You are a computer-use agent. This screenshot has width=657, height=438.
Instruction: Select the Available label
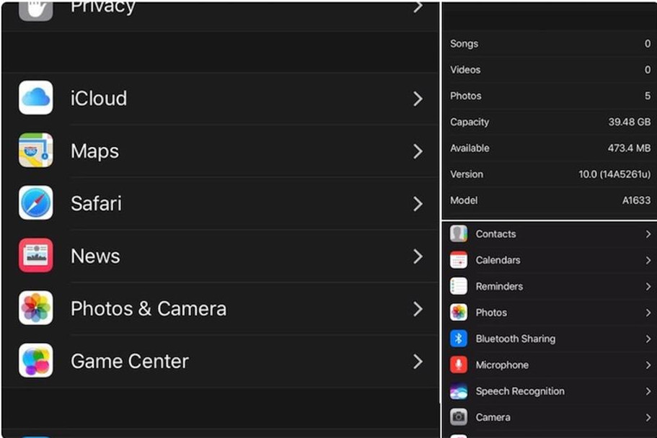pos(469,148)
